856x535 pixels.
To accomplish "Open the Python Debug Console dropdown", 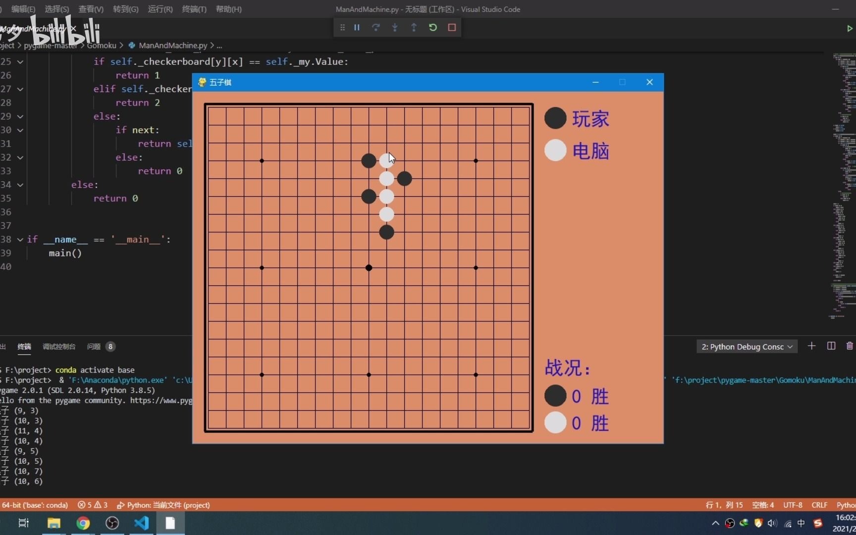I will click(747, 346).
